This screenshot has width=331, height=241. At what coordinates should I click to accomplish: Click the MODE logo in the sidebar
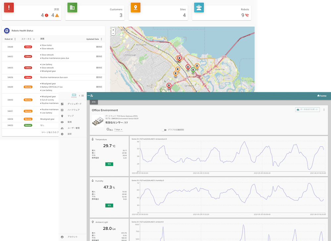click(x=74, y=96)
